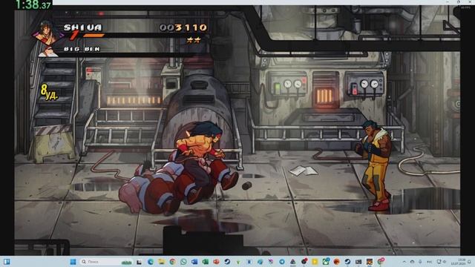The width and height of the screenshot is (475, 267).
Task: Open the notification center bell icon
Action: 469,262
